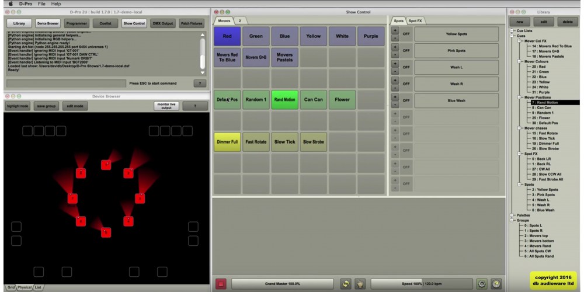Click the plus button for Wash L

pyautogui.click(x=395, y=64)
